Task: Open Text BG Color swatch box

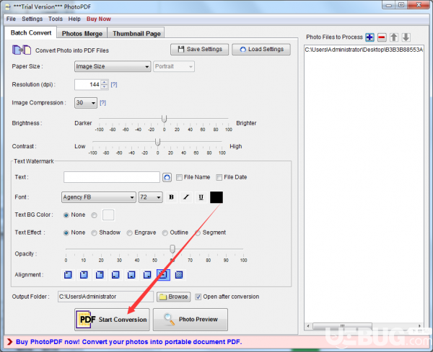Action: click(108, 215)
